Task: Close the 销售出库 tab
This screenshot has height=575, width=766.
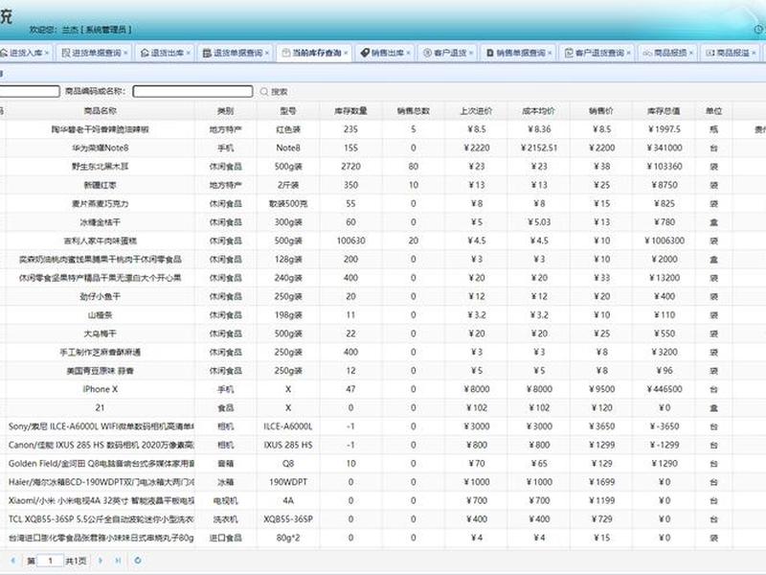Action: (x=409, y=53)
